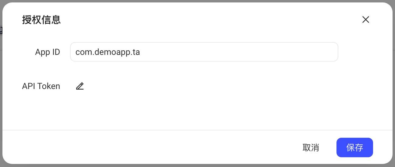This screenshot has width=395, height=167.
Task: Close the 授权信息 dialog with the X
Action: click(366, 20)
